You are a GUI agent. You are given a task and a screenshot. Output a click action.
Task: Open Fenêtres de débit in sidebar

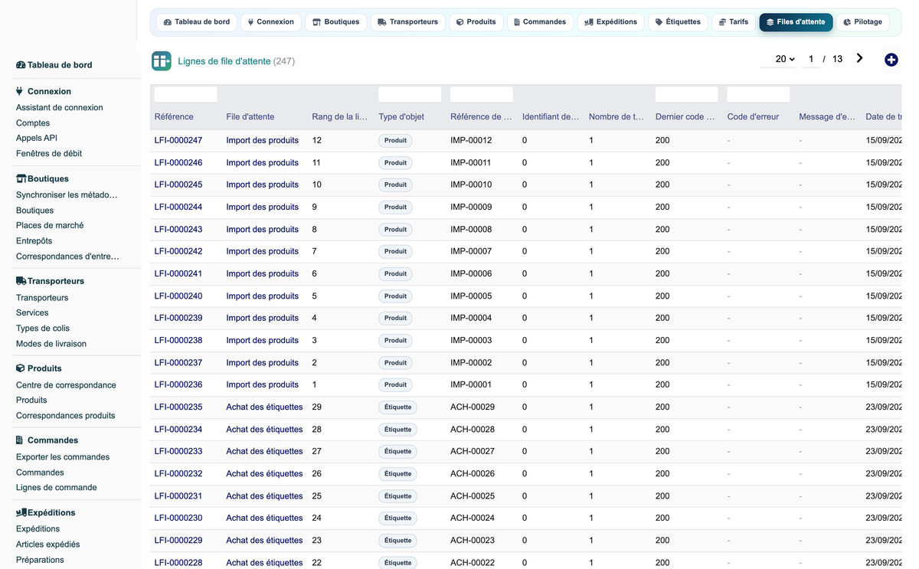pos(49,154)
